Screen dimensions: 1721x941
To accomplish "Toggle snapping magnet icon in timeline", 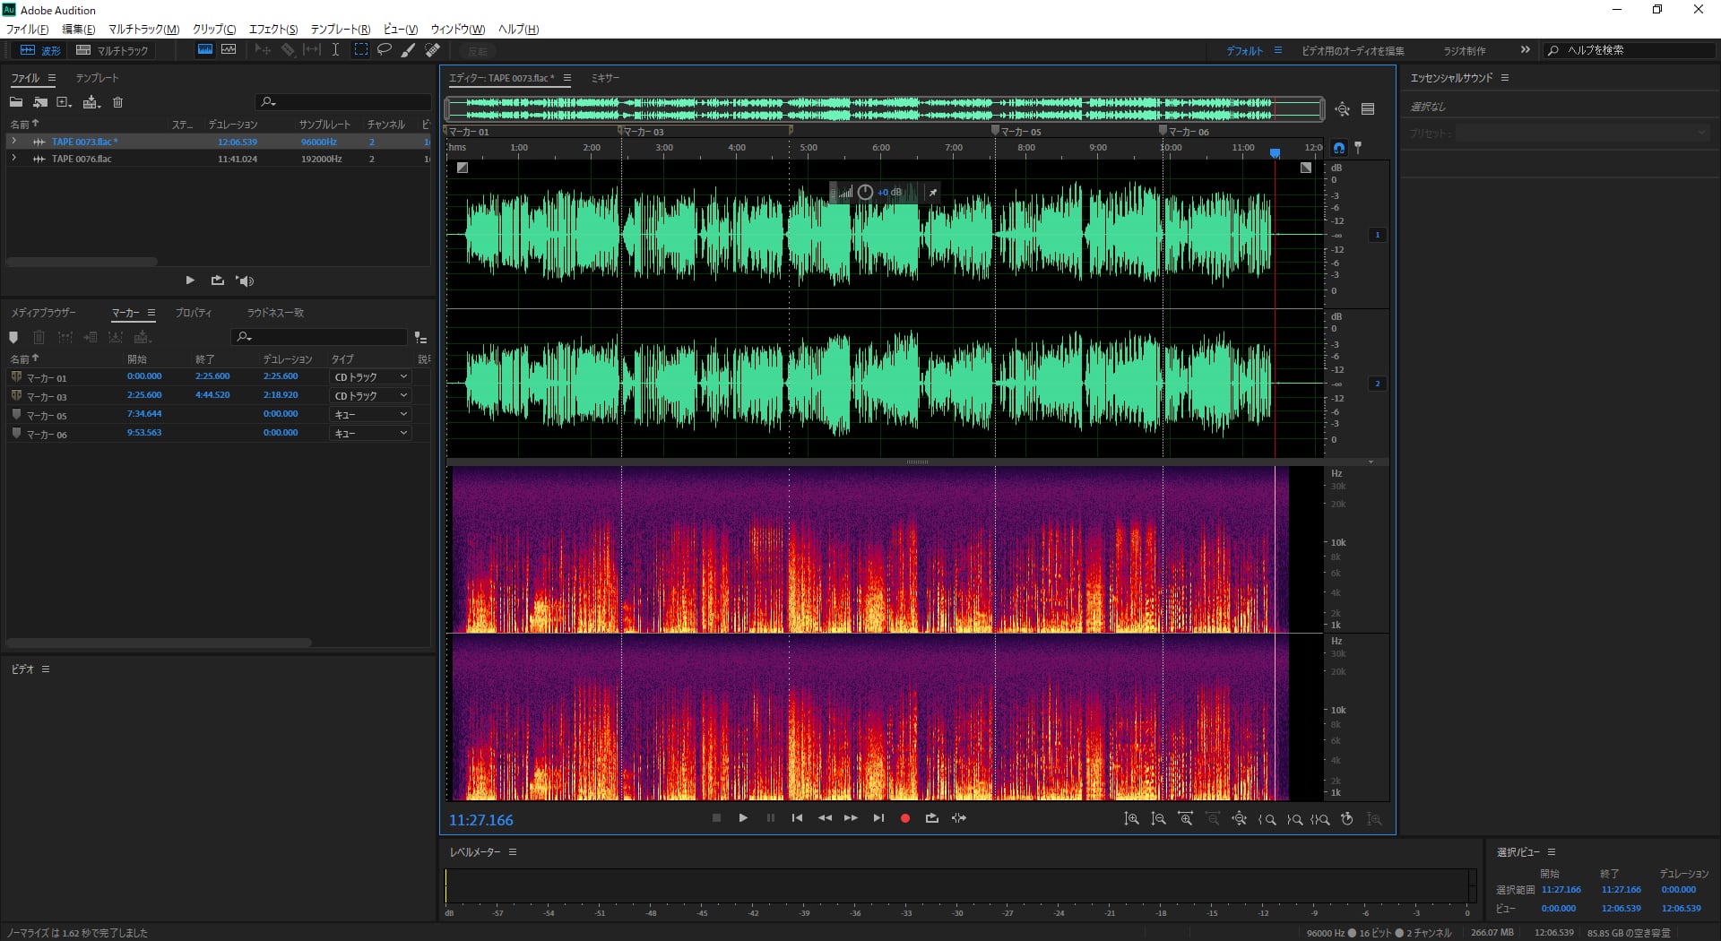I will 1339,148.
